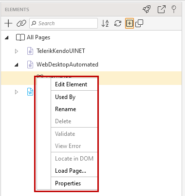
Task: Sort elements A to Z
Action: (x=105, y=23)
